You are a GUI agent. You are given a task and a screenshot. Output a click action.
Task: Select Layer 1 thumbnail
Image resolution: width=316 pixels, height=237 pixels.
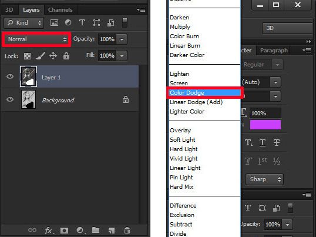click(x=28, y=76)
